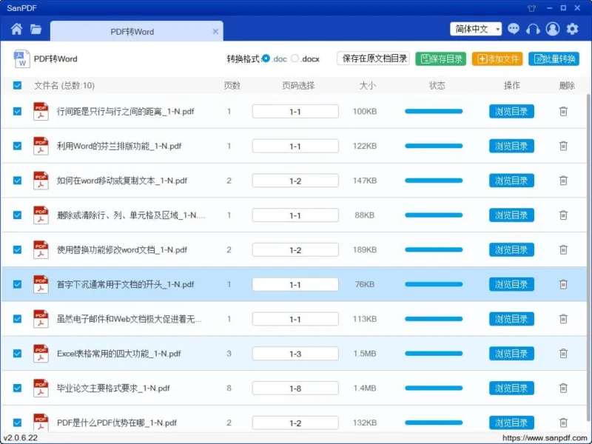Open the folder icon in top bar
The width and height of the screenshot is (592, 444).
click(36, 29)
